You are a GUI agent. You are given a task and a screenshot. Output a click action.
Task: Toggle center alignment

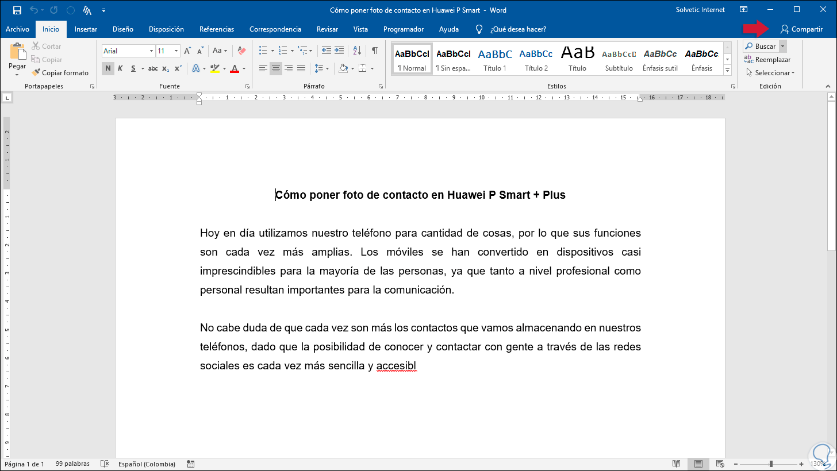[276, 68]
